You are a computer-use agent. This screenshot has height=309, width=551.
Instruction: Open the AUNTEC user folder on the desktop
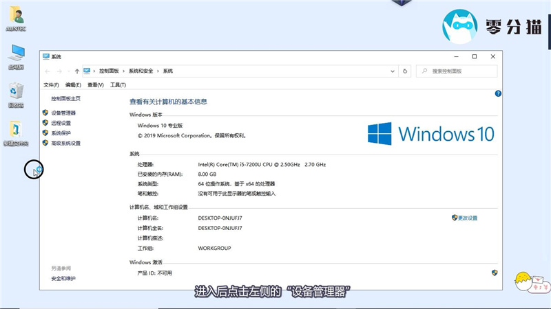[16, 19]
